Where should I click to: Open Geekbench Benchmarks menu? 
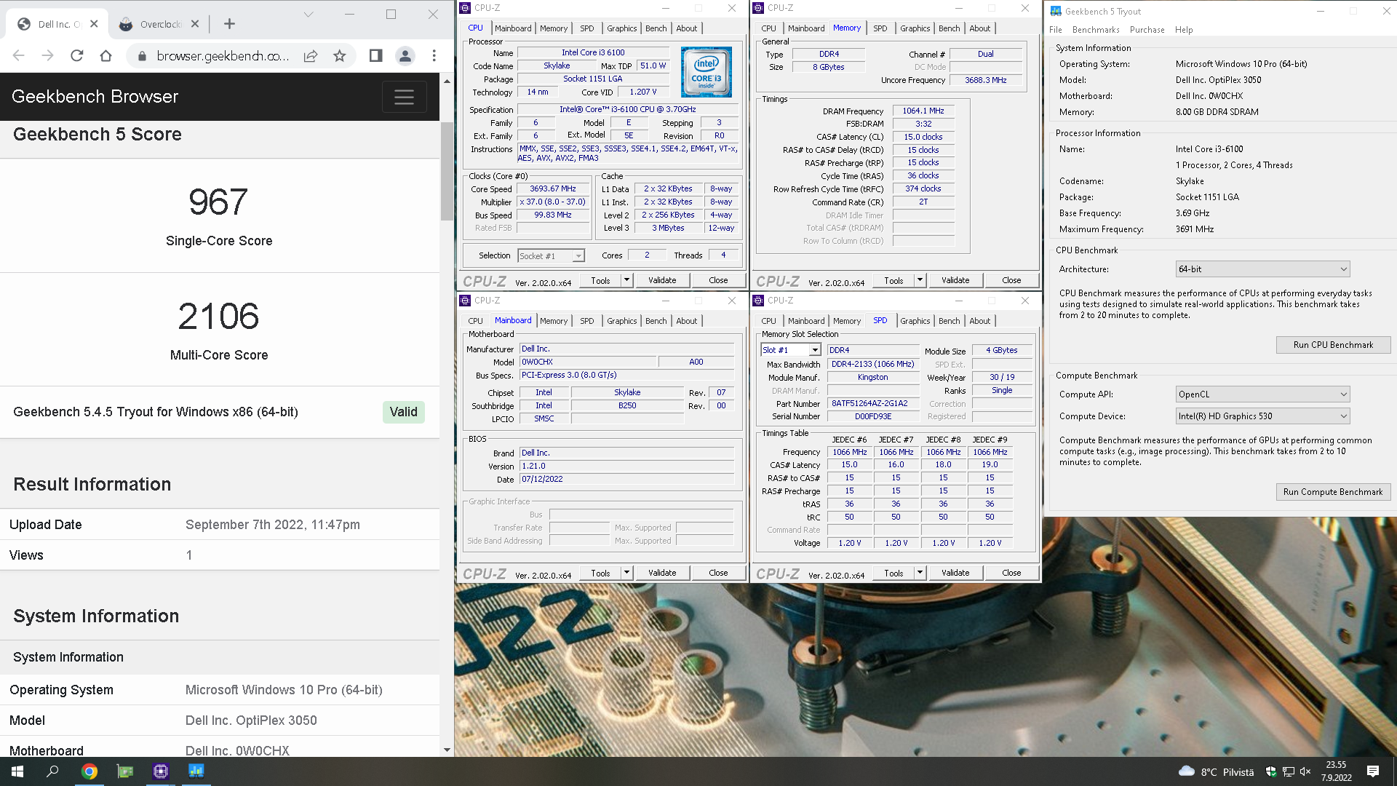tap(1096, 30)
